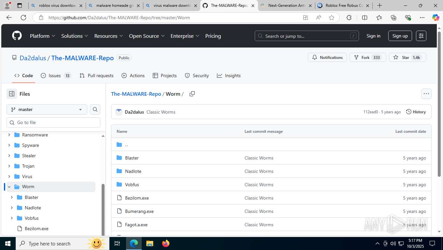Viewport: 443px width, 250px height.
Task: Expand the Enterprise menu
Action: coord(185,36)
